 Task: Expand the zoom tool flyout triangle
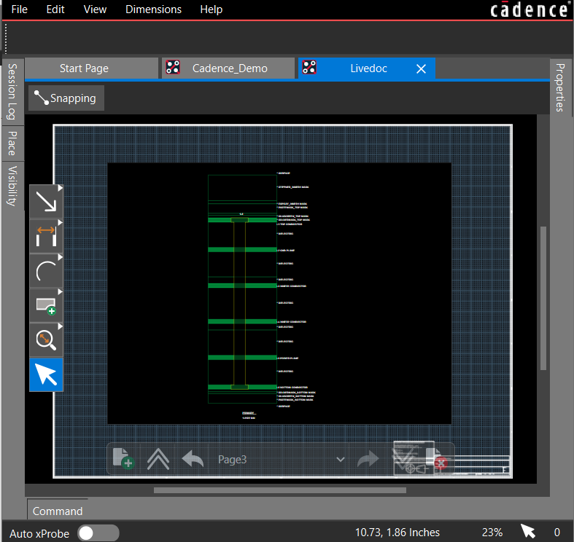point(61,326)
